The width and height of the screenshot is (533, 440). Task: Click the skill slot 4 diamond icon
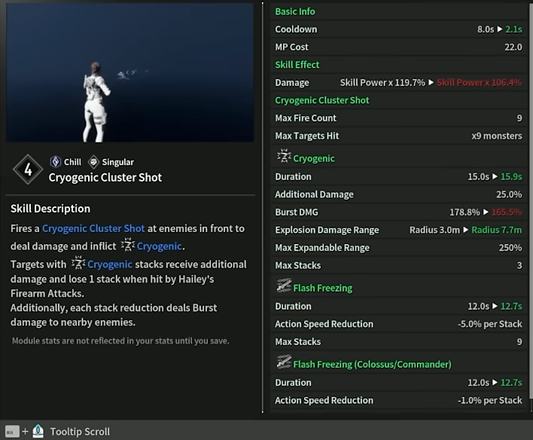point(28,170)
